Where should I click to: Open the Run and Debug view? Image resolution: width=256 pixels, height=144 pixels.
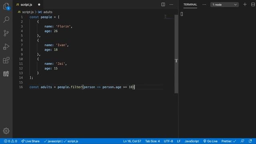[6, 47]
